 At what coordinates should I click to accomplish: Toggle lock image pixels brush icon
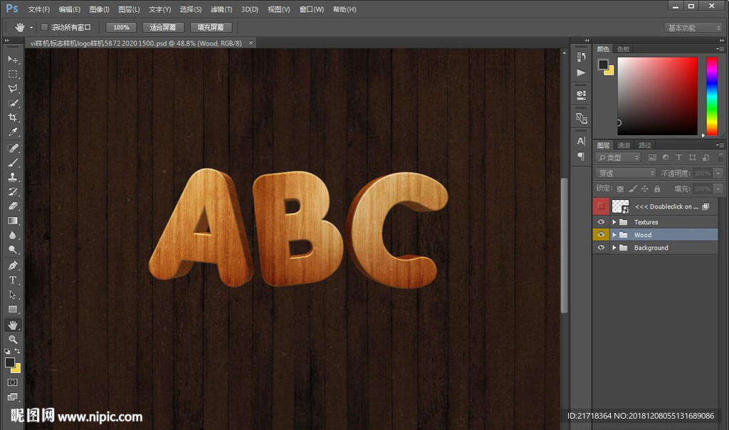pos(632,189)
